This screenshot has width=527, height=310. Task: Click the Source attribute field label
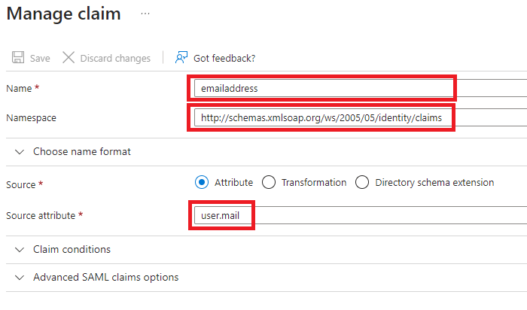click(x=41, y=215)
